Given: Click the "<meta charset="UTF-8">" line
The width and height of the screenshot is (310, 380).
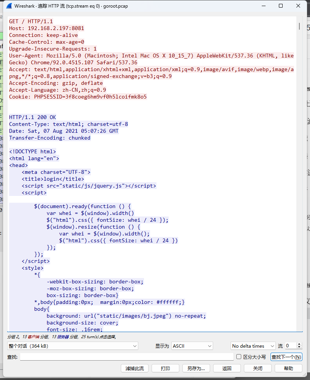Looking at the screenshot, I should pos(56,172).
